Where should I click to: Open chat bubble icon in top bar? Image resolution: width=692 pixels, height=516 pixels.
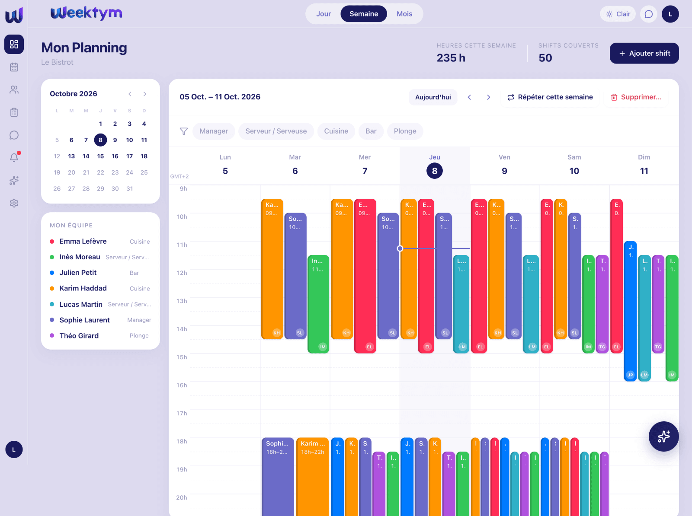pyautogui.click(x=648, y=14)
